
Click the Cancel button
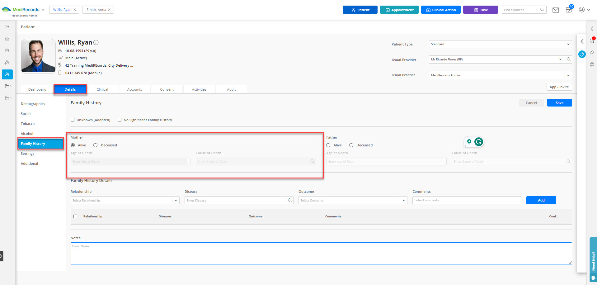coord(531,103)
